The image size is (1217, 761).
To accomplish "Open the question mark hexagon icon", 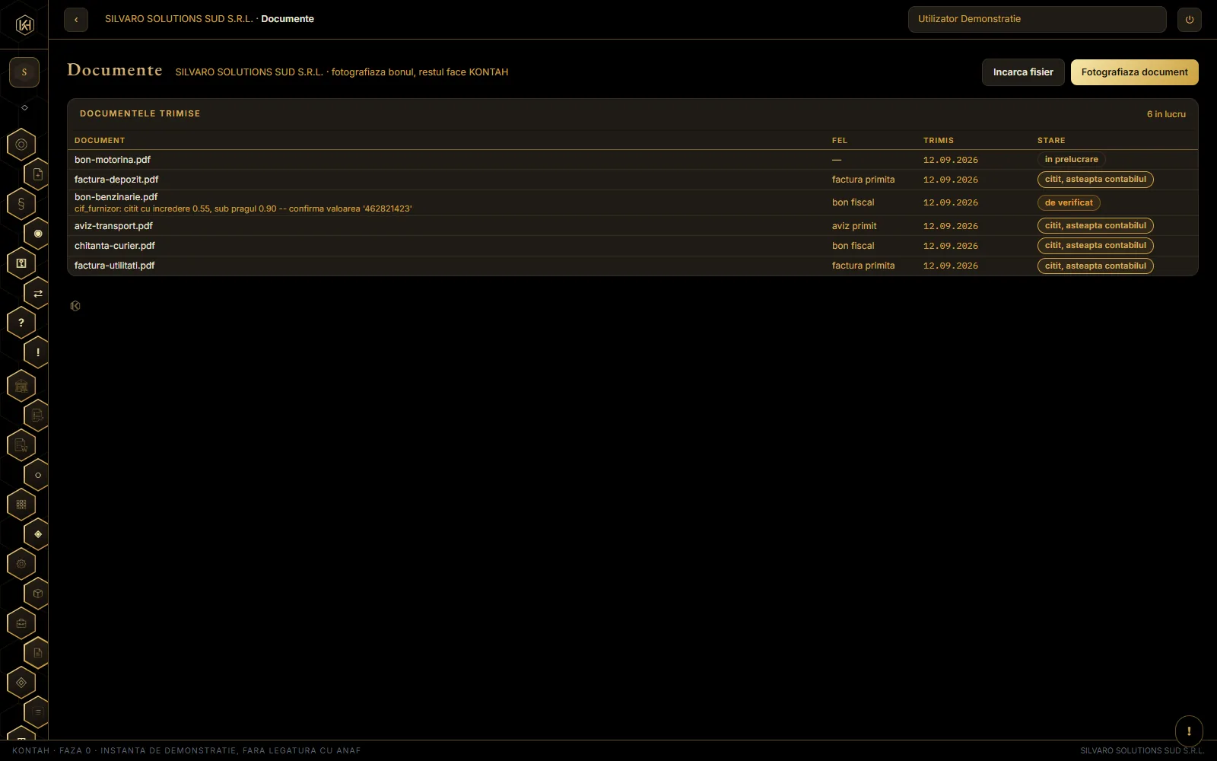I will point(21,322).
